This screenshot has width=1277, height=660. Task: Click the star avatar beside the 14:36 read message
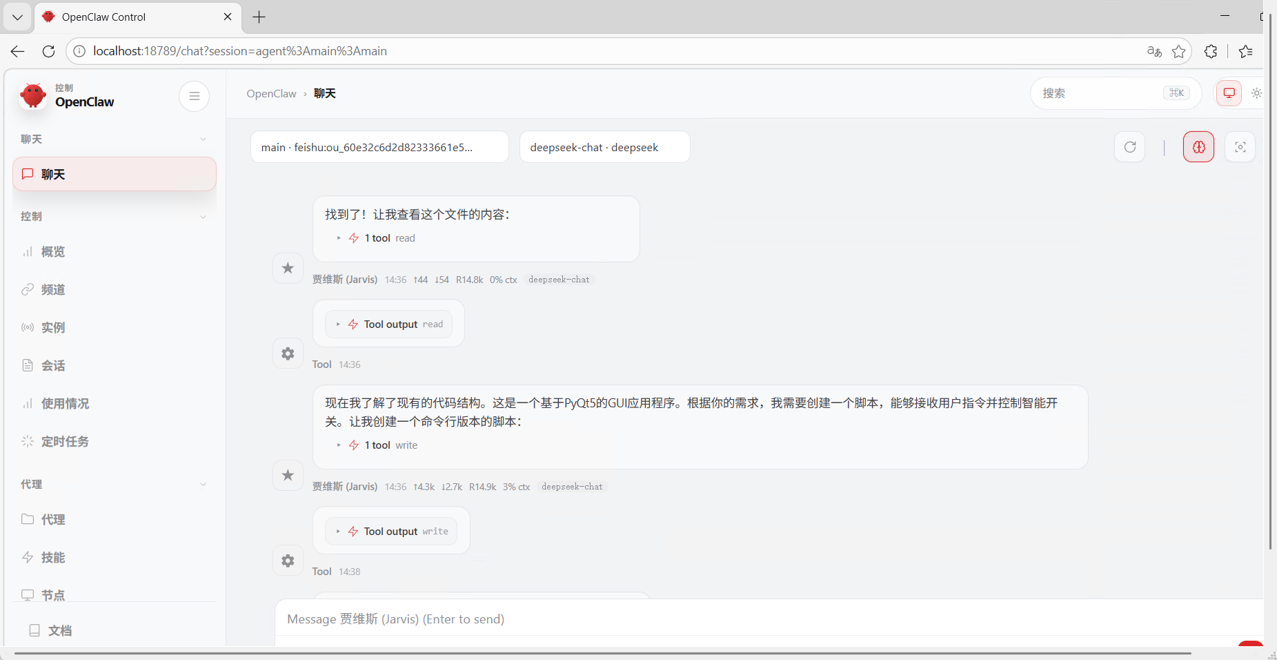click(288, 268)
